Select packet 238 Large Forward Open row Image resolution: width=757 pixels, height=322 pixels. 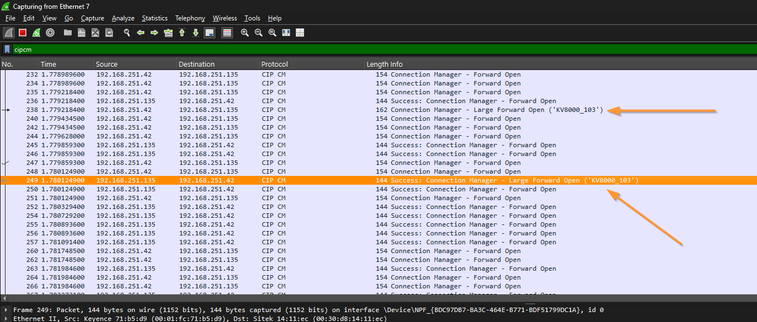tap(378, 110)
